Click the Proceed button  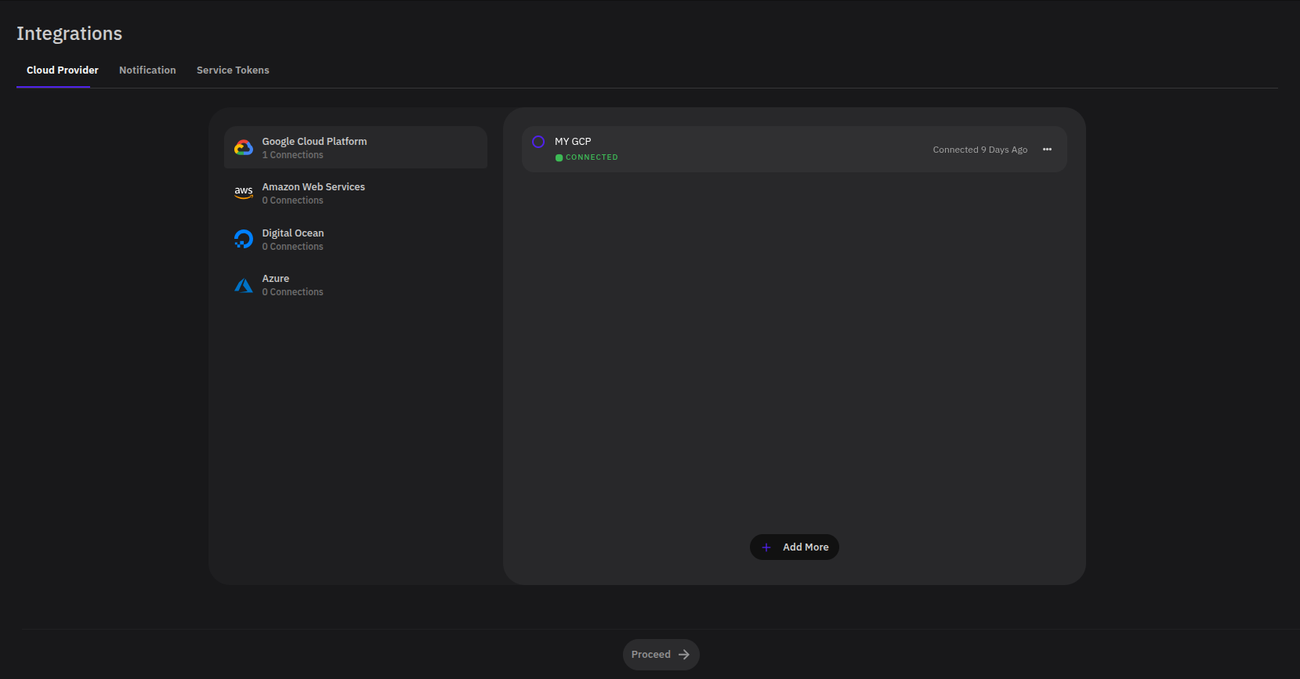(661, 655)
